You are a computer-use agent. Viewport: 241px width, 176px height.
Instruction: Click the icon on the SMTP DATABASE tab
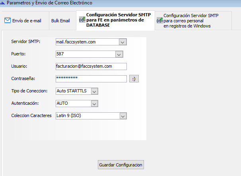click(x=82, y=20)
